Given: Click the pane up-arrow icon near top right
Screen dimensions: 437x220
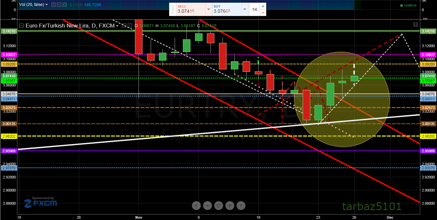Looking at the screenshot, I should coord(415,25).
